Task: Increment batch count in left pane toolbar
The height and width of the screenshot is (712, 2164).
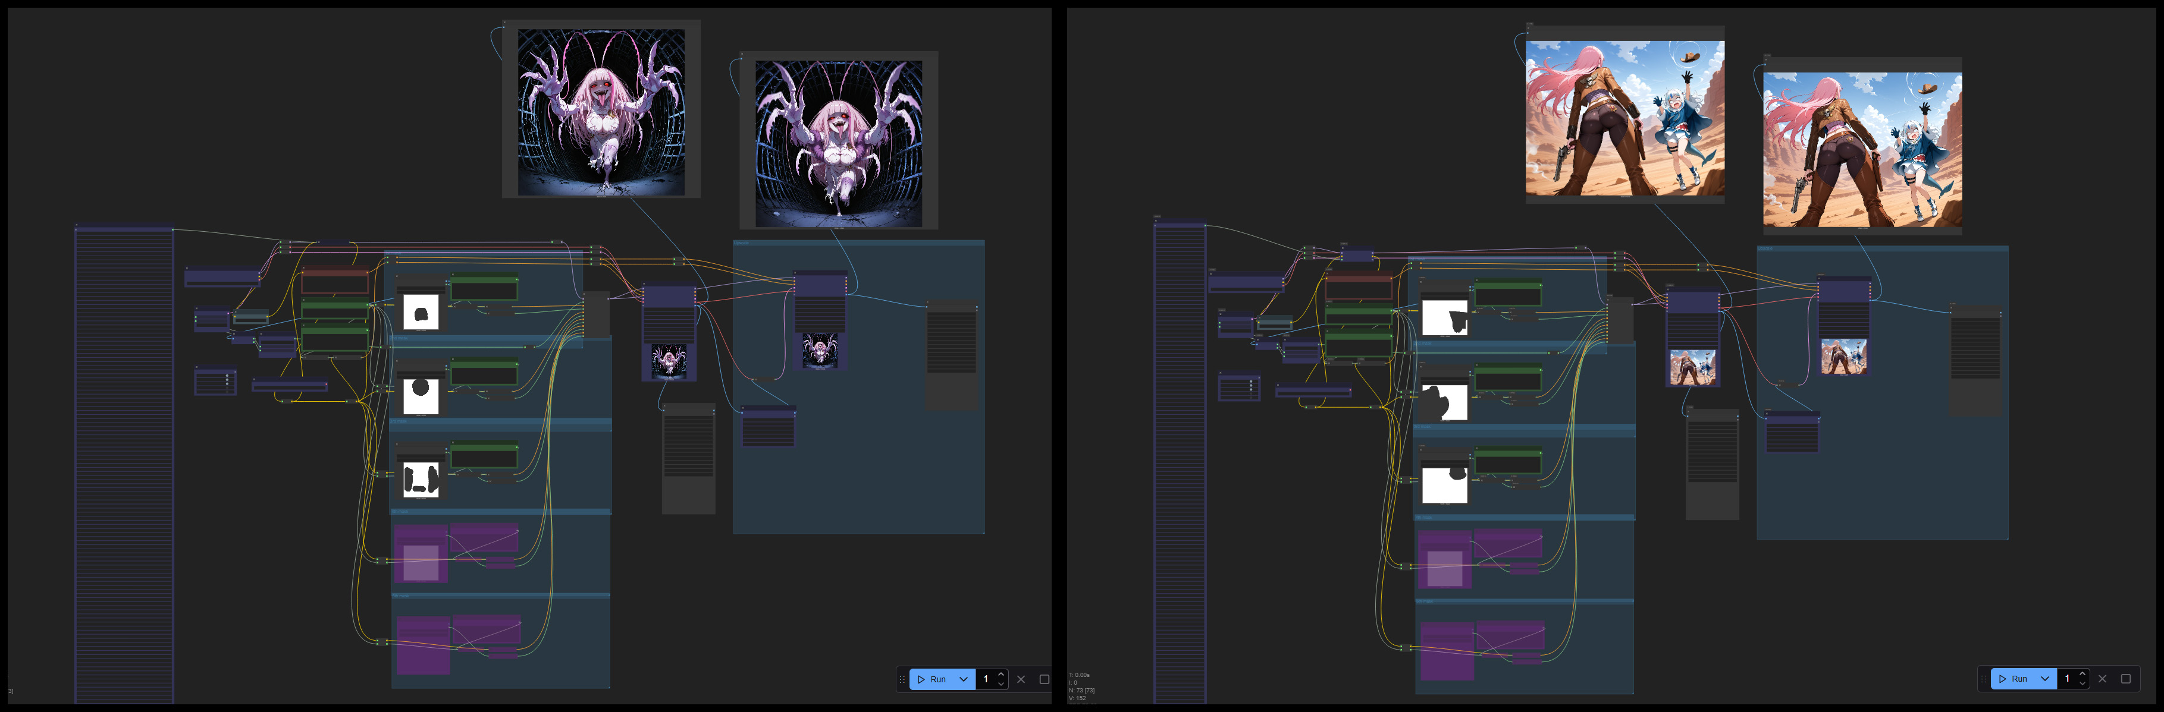Action: click(x=1001, y=674)
